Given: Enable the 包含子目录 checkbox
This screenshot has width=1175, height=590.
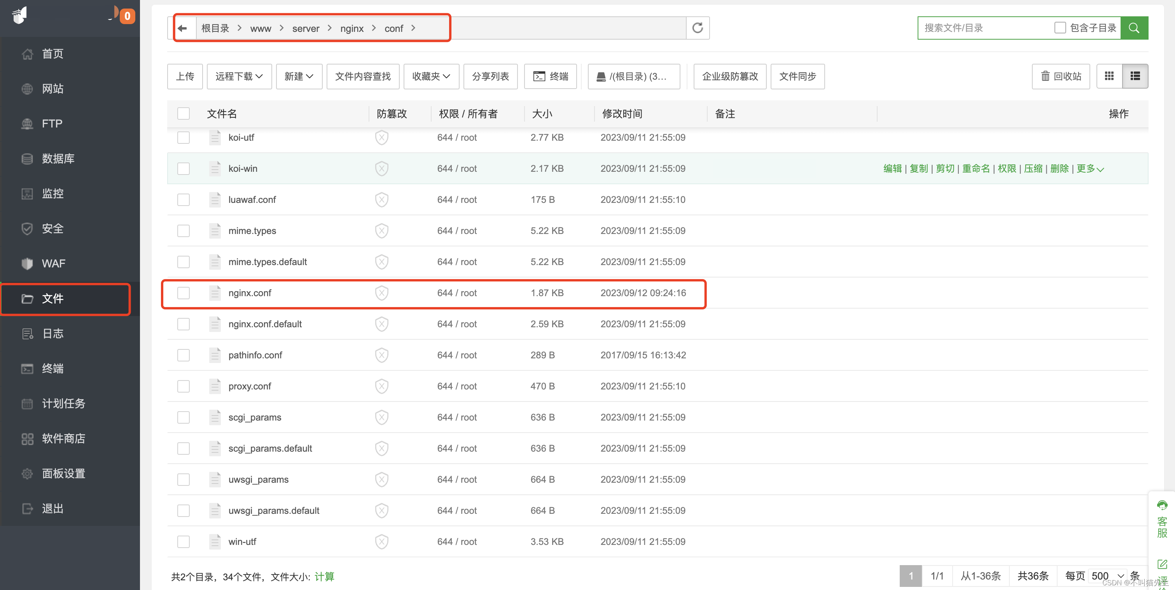Looking at the screenshot, I should click(1060, 28).
